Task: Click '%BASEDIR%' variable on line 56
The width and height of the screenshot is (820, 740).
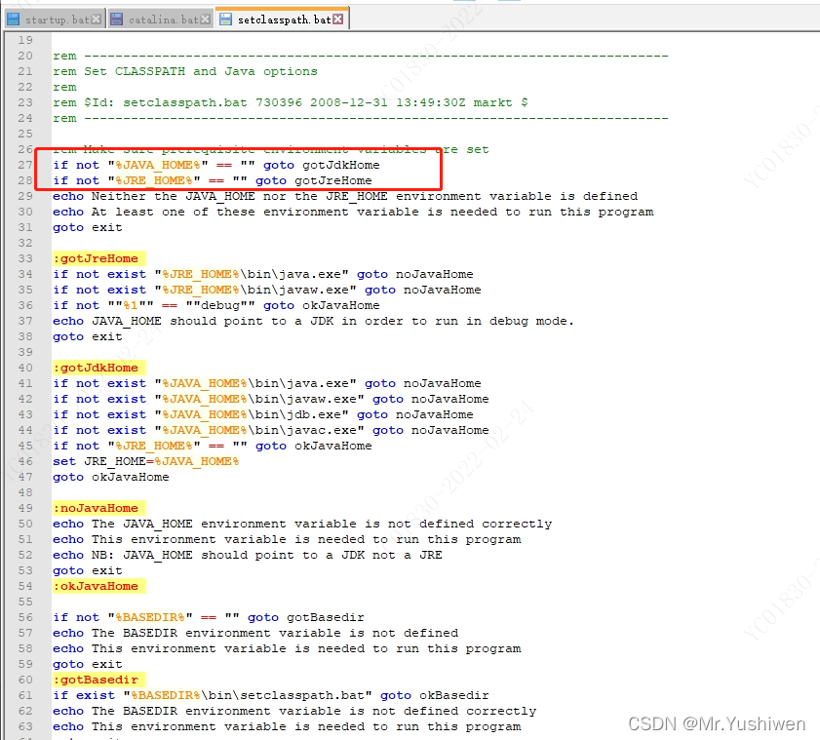Action: [150, 617]
